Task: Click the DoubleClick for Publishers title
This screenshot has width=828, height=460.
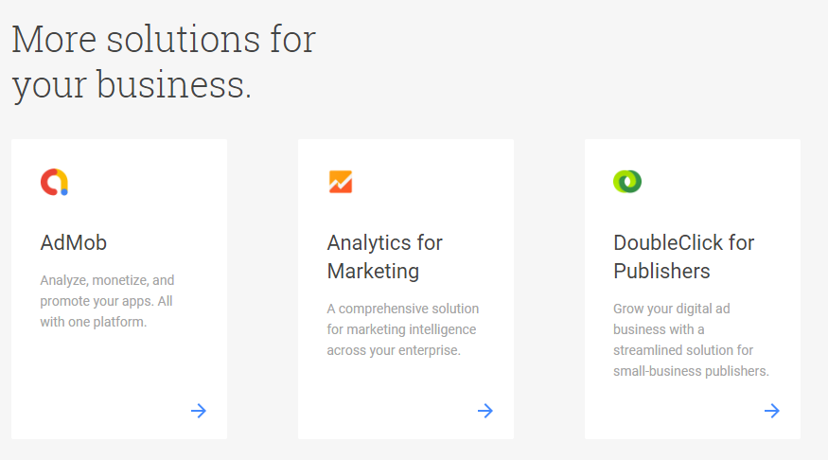Action: point(684,257)
